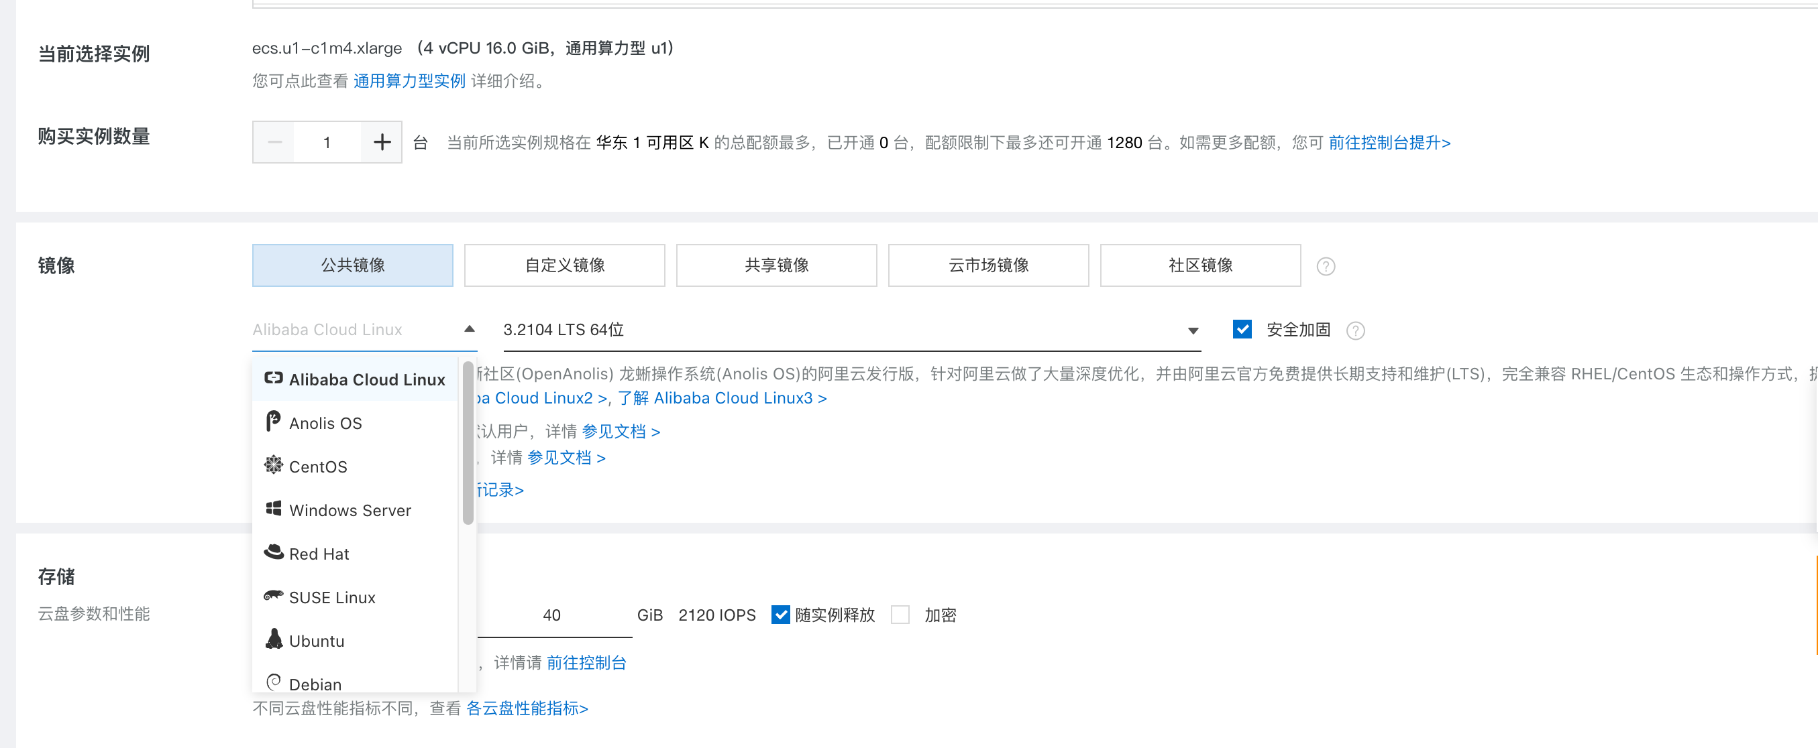Viewport: 1818px width, 748px height.
Task: Focus the instance quantity input field
Action: click(327, 142)
